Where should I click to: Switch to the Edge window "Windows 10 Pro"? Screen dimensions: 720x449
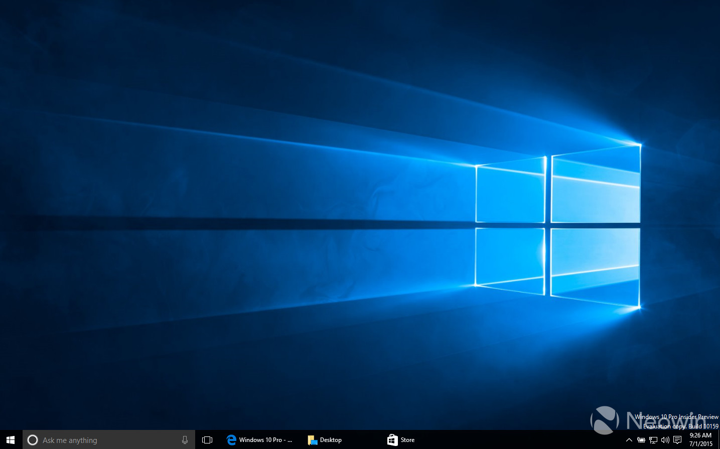click(259, 440)
